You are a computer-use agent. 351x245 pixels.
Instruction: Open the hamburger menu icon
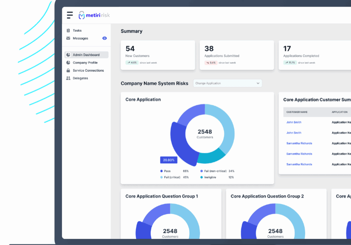click(x=70, y=15)
